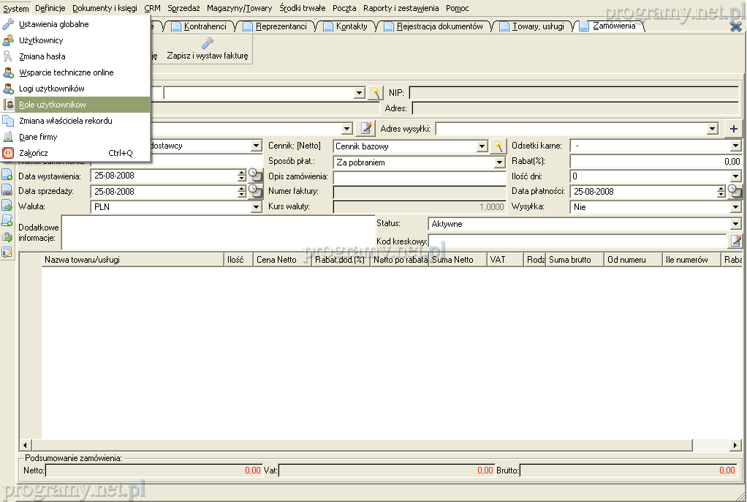Click the wand icon beside Cennik bazowy

coord(498,146)
